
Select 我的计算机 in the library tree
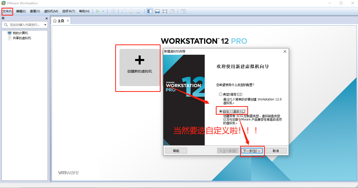20,33
